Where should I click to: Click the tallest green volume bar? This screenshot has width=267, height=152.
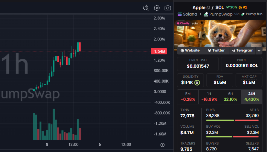tap(54, 124)
